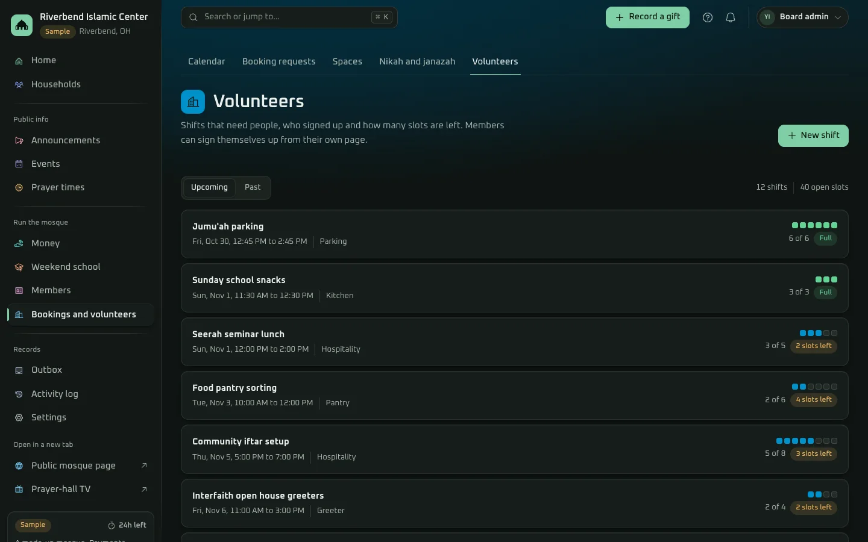
Task: Switch to Past shifts
Action: pyautogui.click(x=253, y=187)
